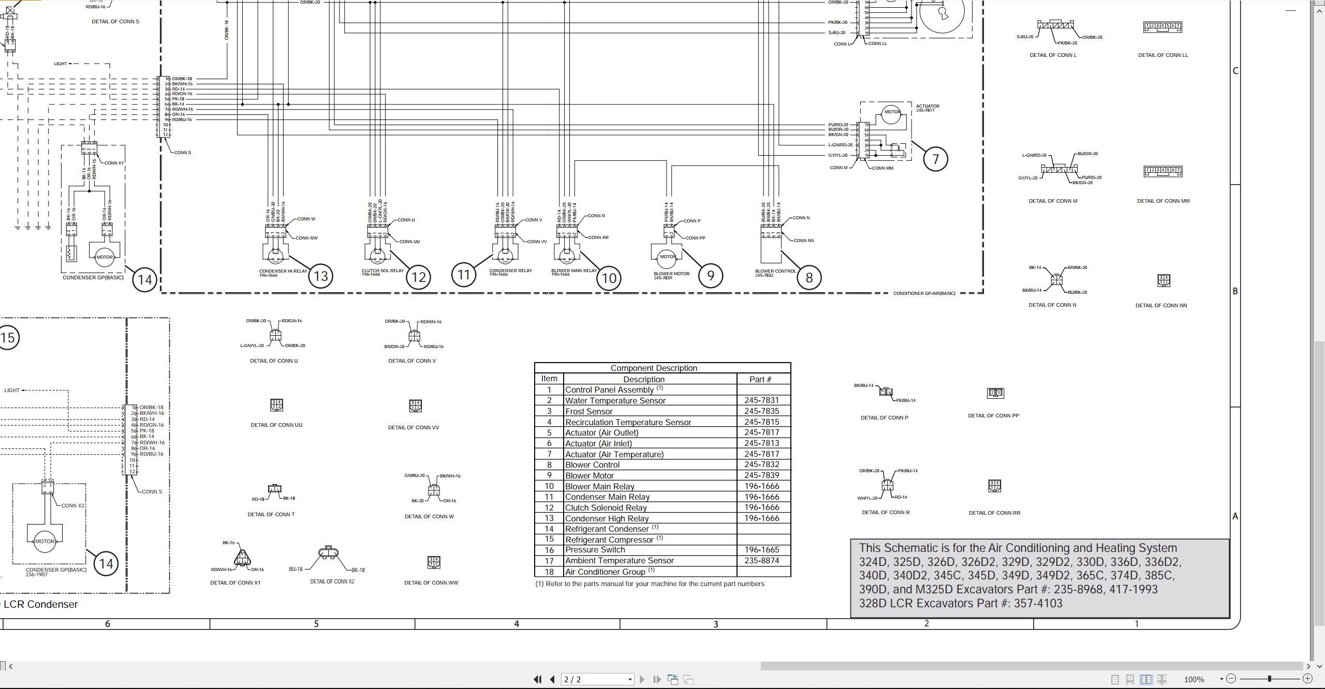The image size is (1325, 689).
Task: Click 'DETAIL OF CONN W' label
Action: coord(429,517)
